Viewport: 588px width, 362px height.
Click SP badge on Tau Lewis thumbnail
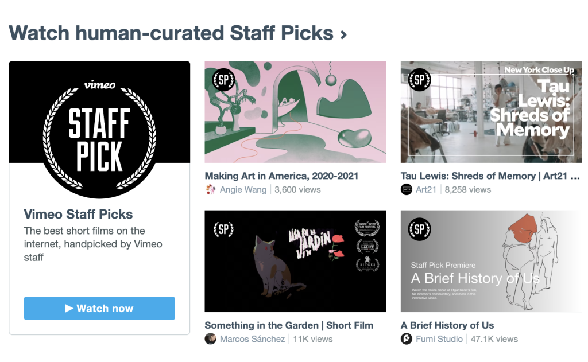coord(419,80)
